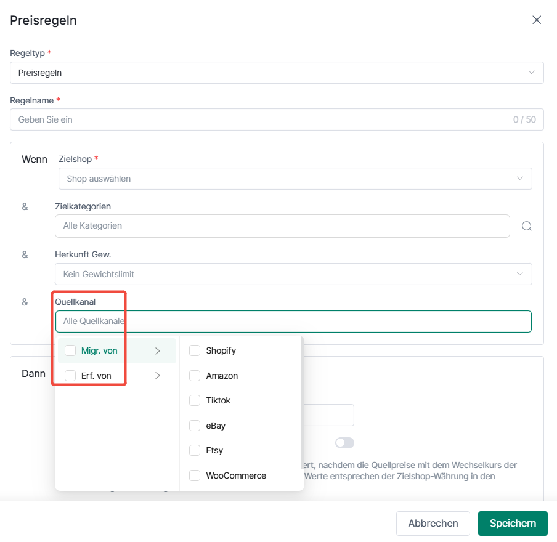Click the Abbrechen button
Screen dimensions: 557x542
pyautogui.click(x=433, y=523)
